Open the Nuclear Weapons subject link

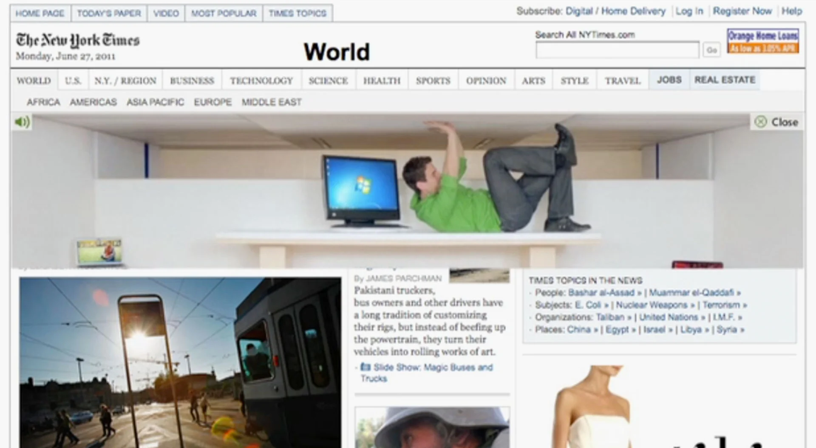[x=654, y=305]
